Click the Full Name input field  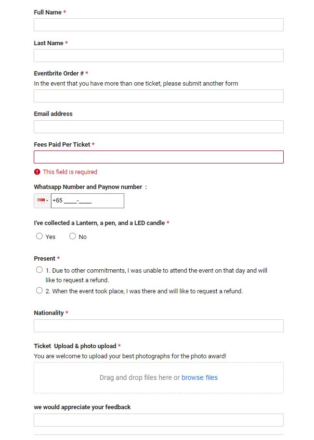coord(158,25)
